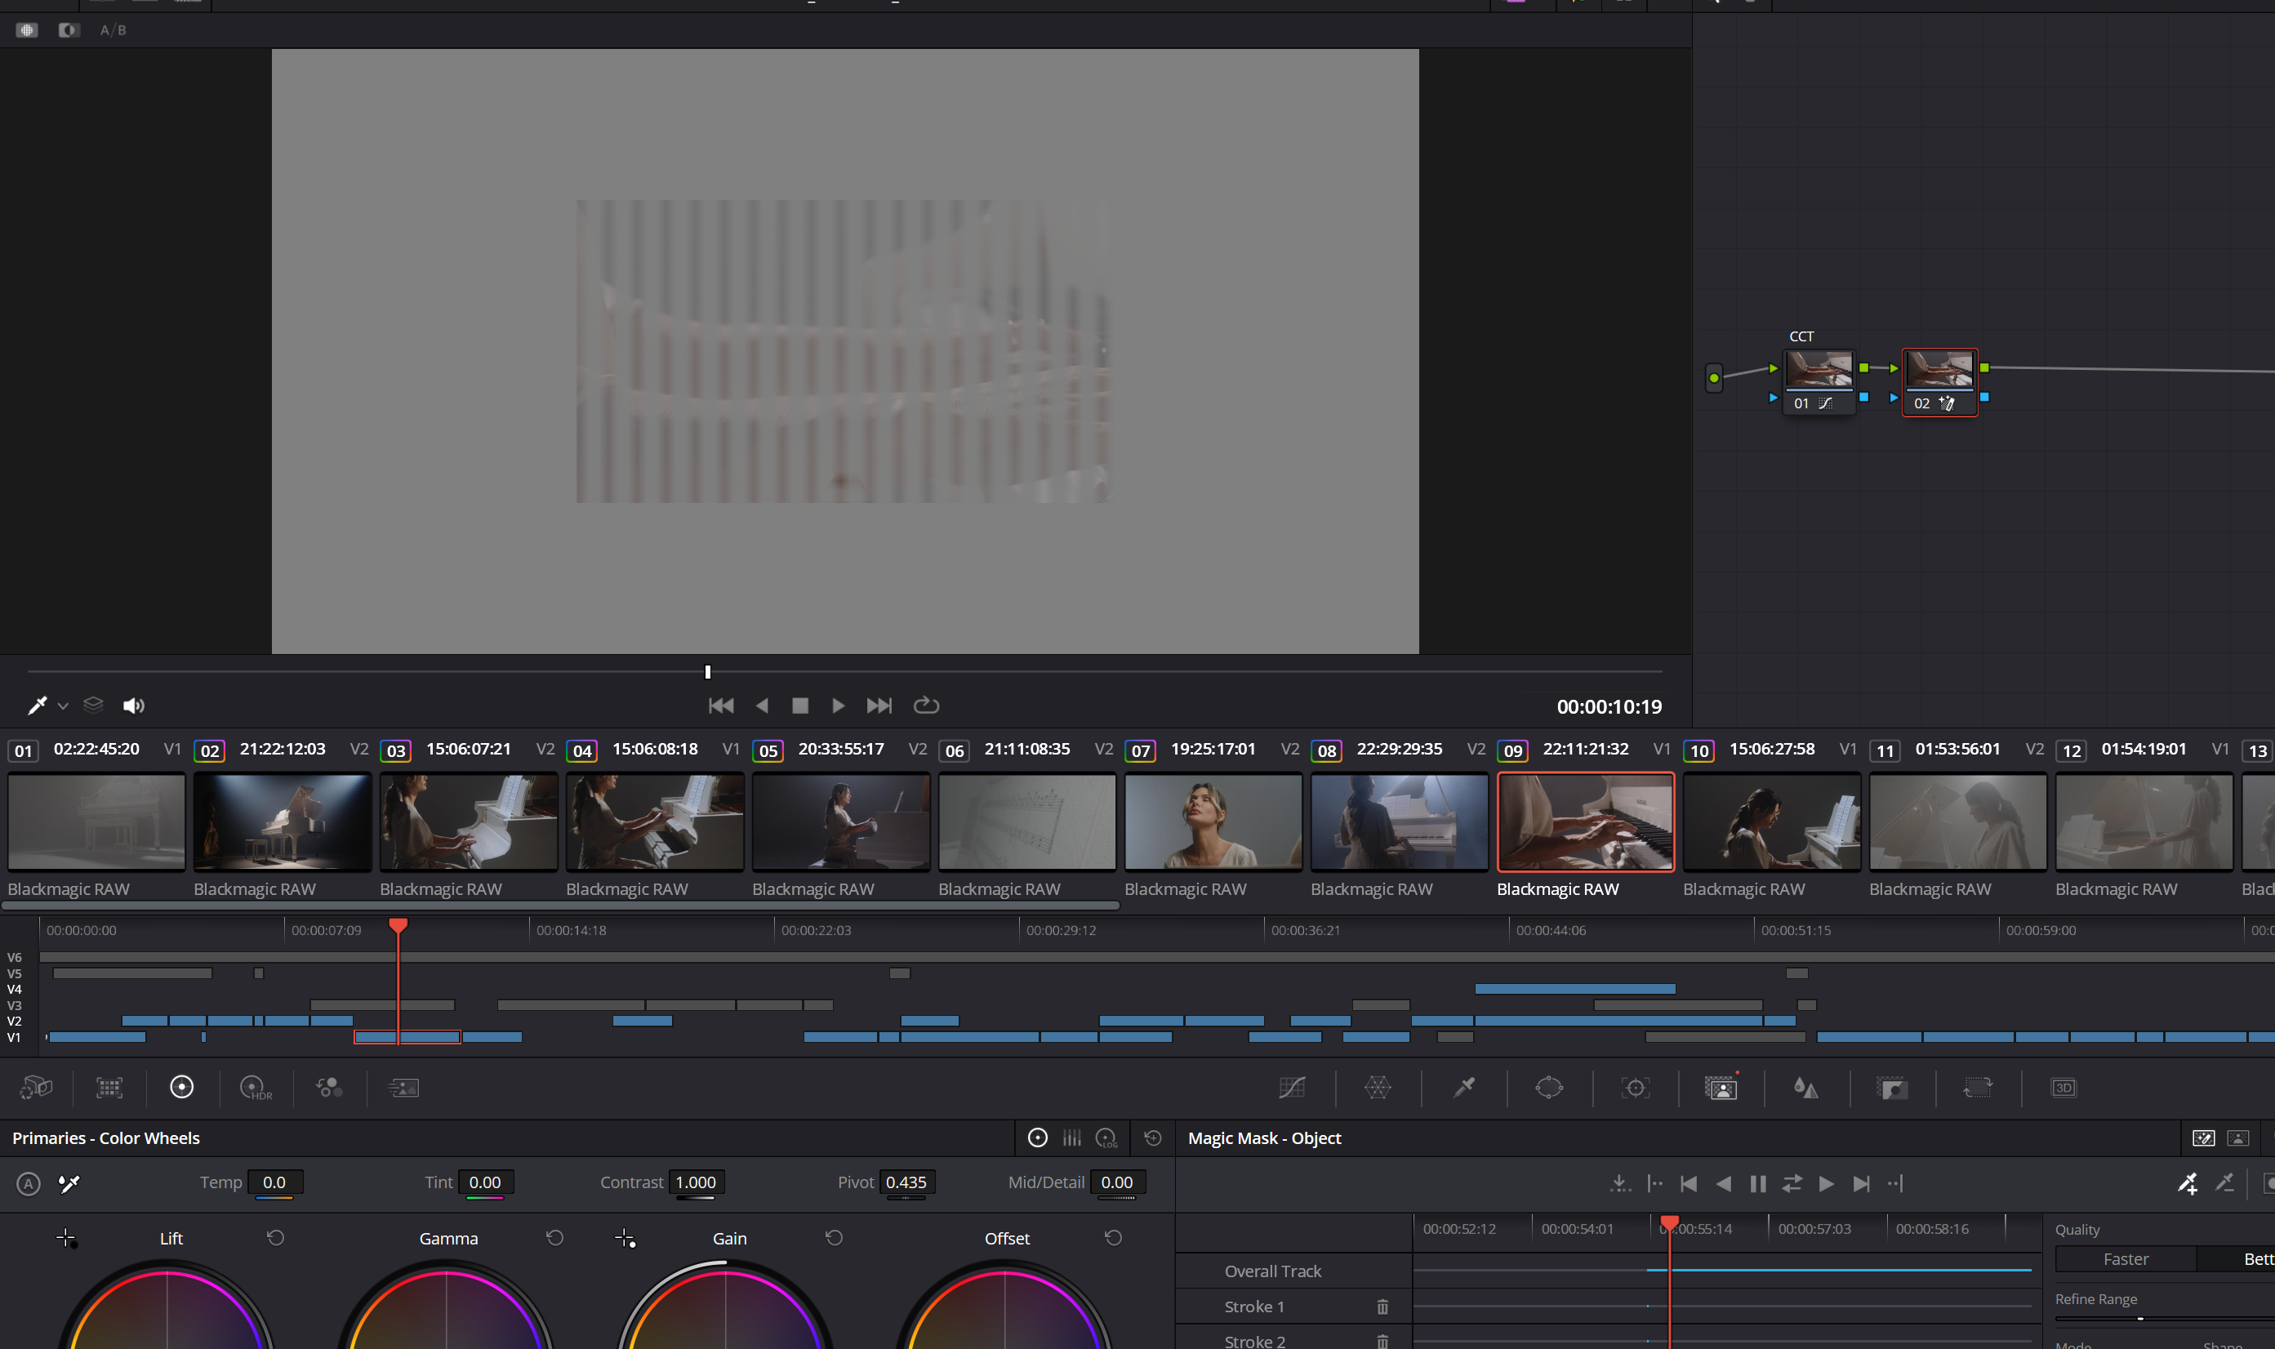This screenshot has height=1349, width=2275.
Task: Open the Color Match palette
Action: [109, 1087]
